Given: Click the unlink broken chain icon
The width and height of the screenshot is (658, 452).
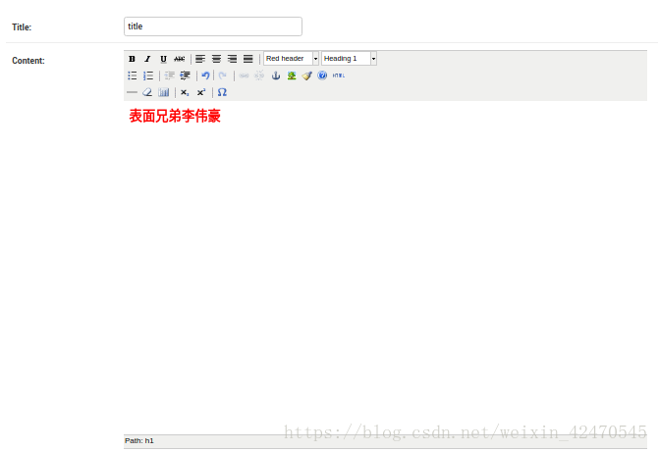Looking at the screenshot, I should [x=259, y=75].
